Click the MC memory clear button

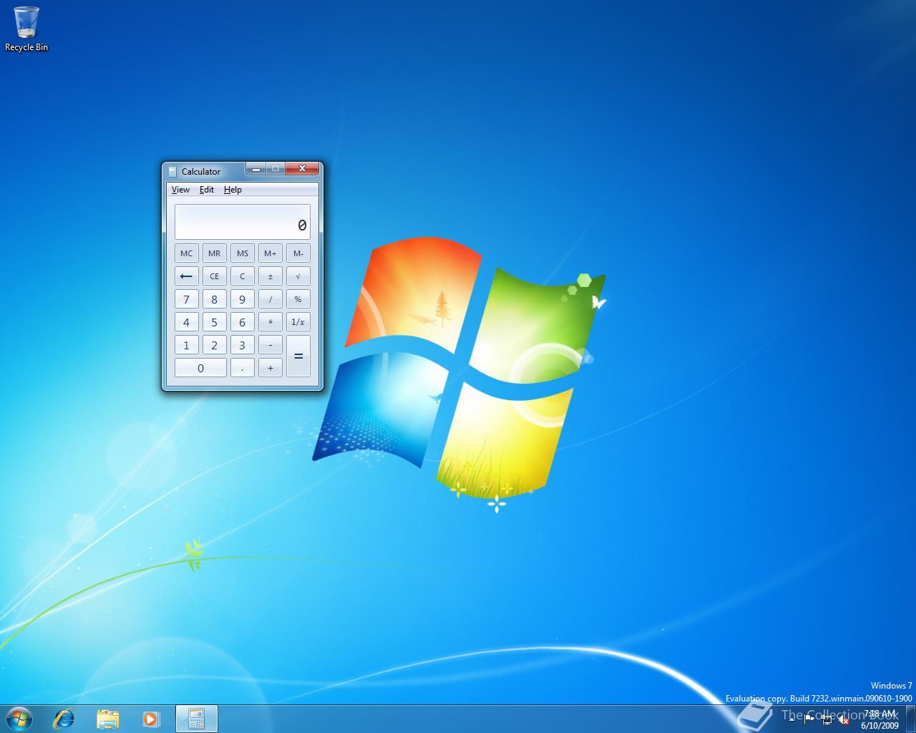(x=187, y=253)
